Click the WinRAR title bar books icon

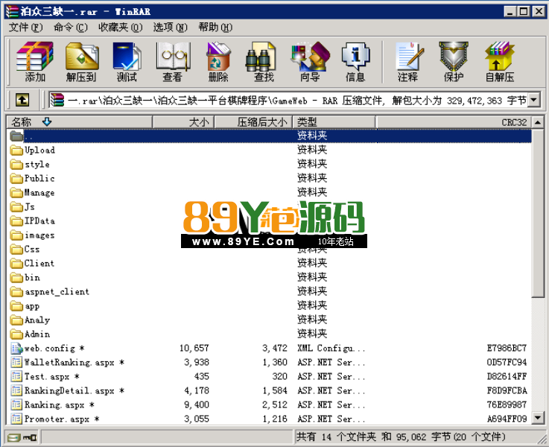tap(12, 11)
